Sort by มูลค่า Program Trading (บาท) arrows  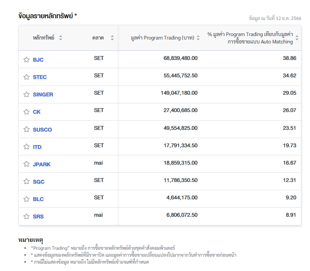tap(198, 38)
